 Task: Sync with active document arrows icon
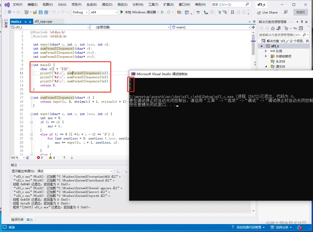point(295,28)
